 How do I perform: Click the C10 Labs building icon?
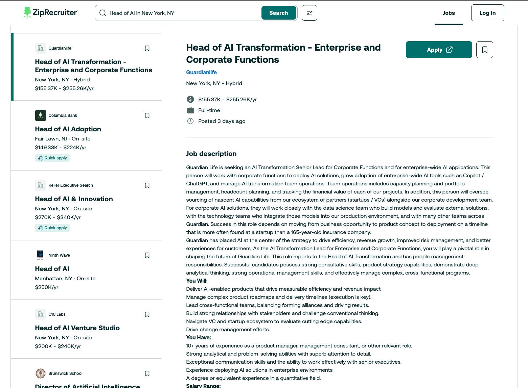tap(41, 314)
